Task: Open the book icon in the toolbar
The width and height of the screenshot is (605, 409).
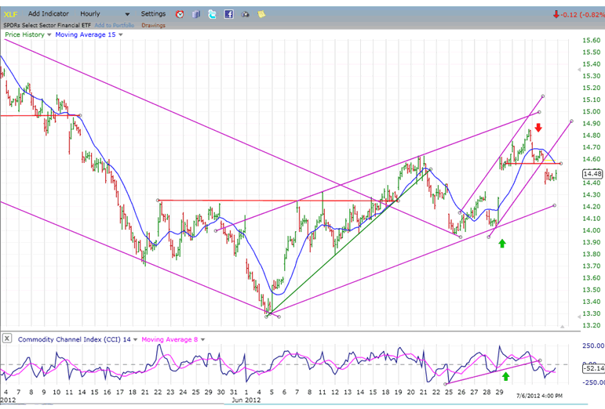Action: (197, 14)
